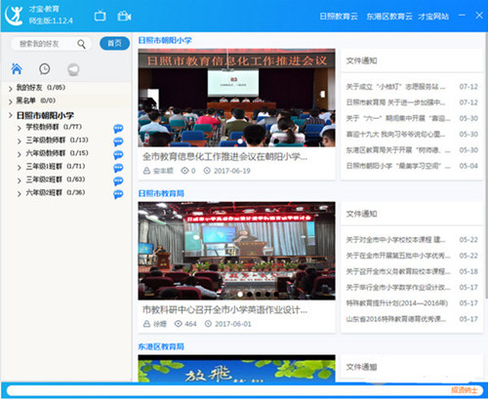Click the 文件通知 header in 日照市教育局 section

click(361, 214)
